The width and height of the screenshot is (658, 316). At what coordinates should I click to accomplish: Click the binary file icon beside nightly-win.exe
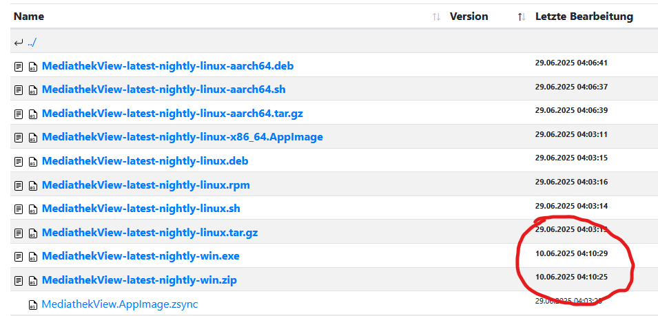[x=32, y=256]
